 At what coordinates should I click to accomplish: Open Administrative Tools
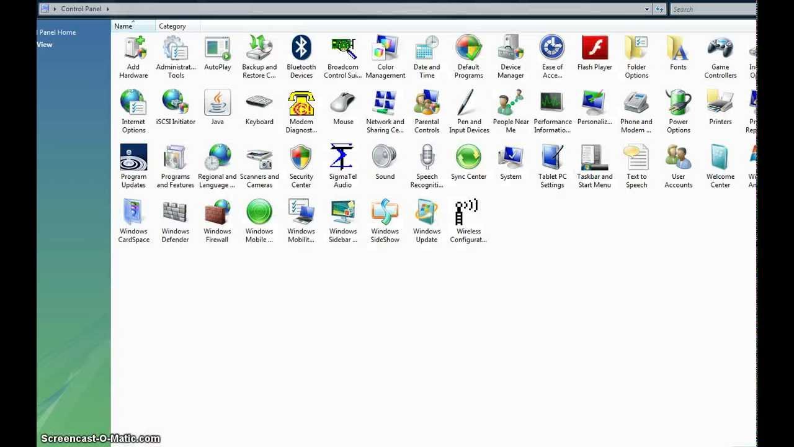click(x=176, y=57)
